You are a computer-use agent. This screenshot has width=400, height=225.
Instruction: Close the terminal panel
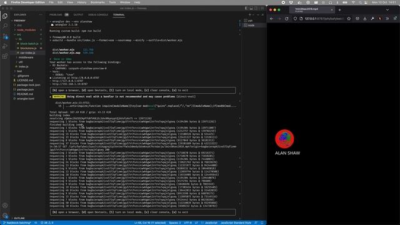(262, 15)
